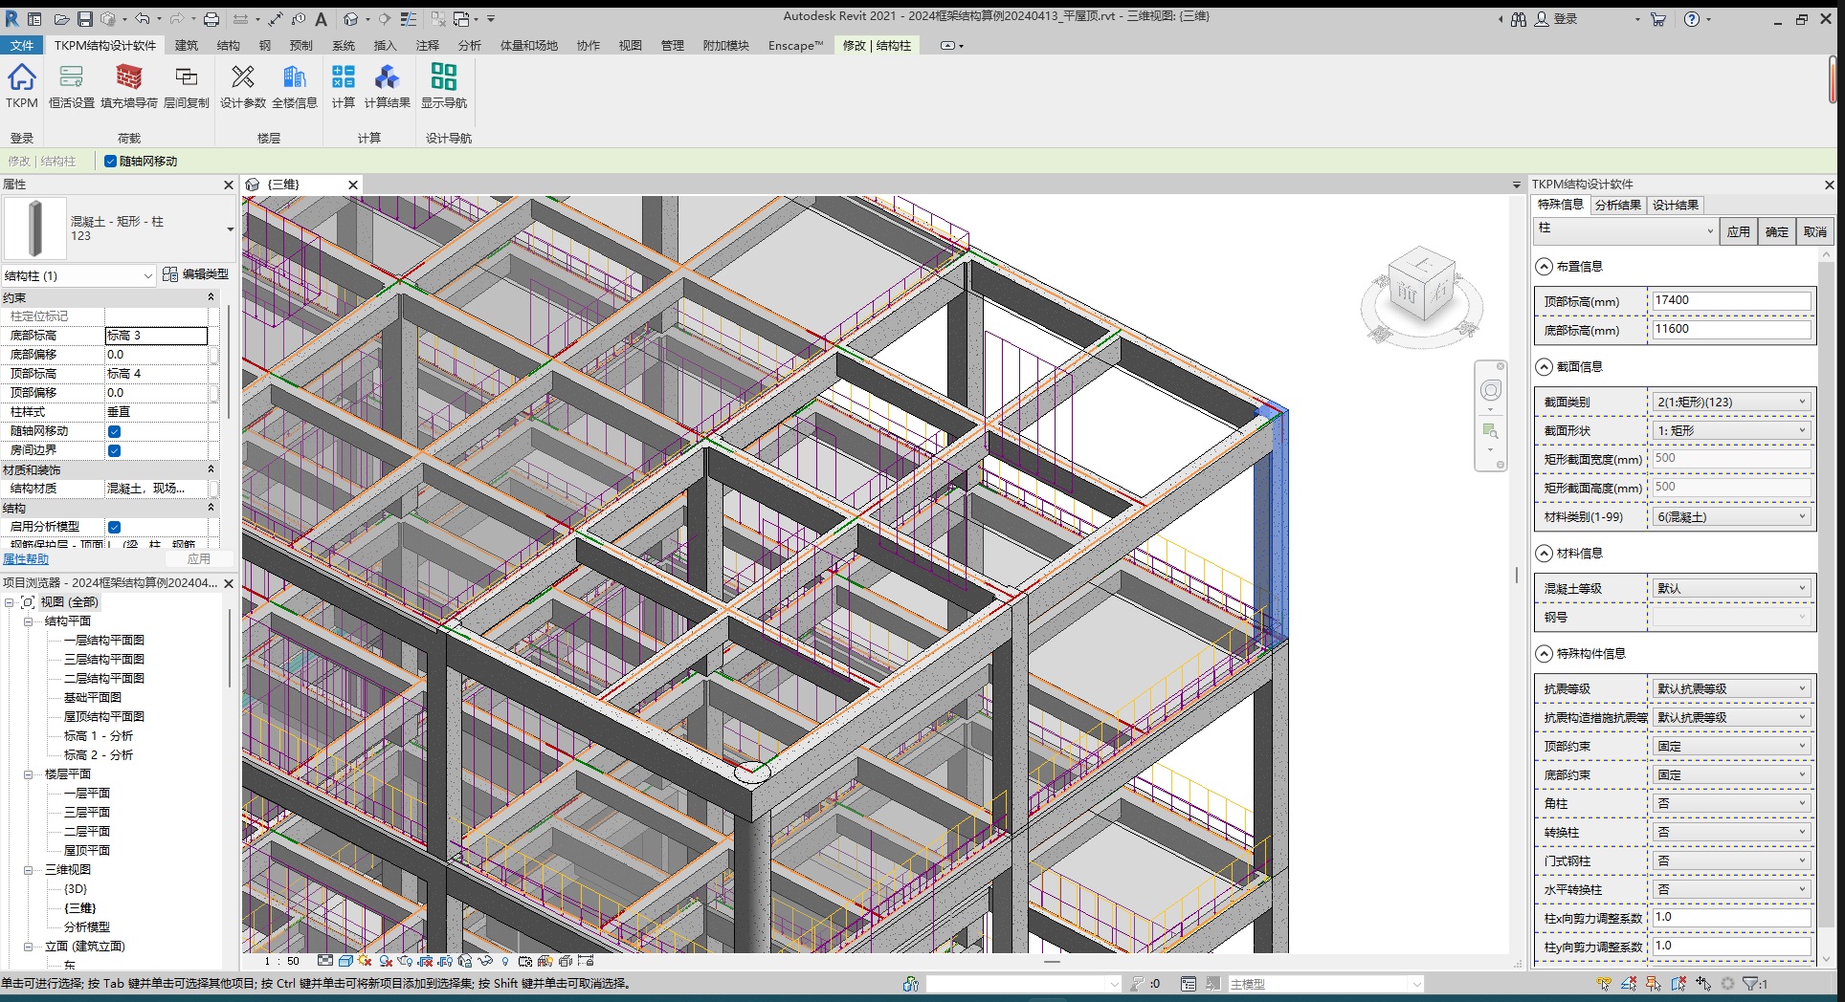Open 显示导航 display navigation
The width and height of the screenshot is (1845, 1002).
pos(444,85)
